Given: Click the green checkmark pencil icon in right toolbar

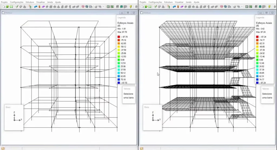Looking at the screenshot, I should coord(155,6).
